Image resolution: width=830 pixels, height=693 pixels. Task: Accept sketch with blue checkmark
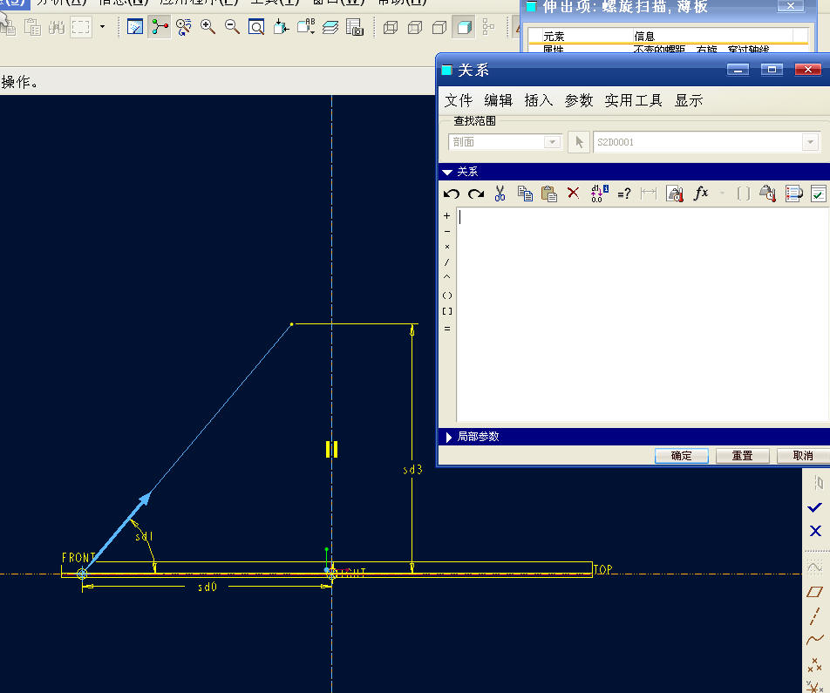click(x=814, y=507)
